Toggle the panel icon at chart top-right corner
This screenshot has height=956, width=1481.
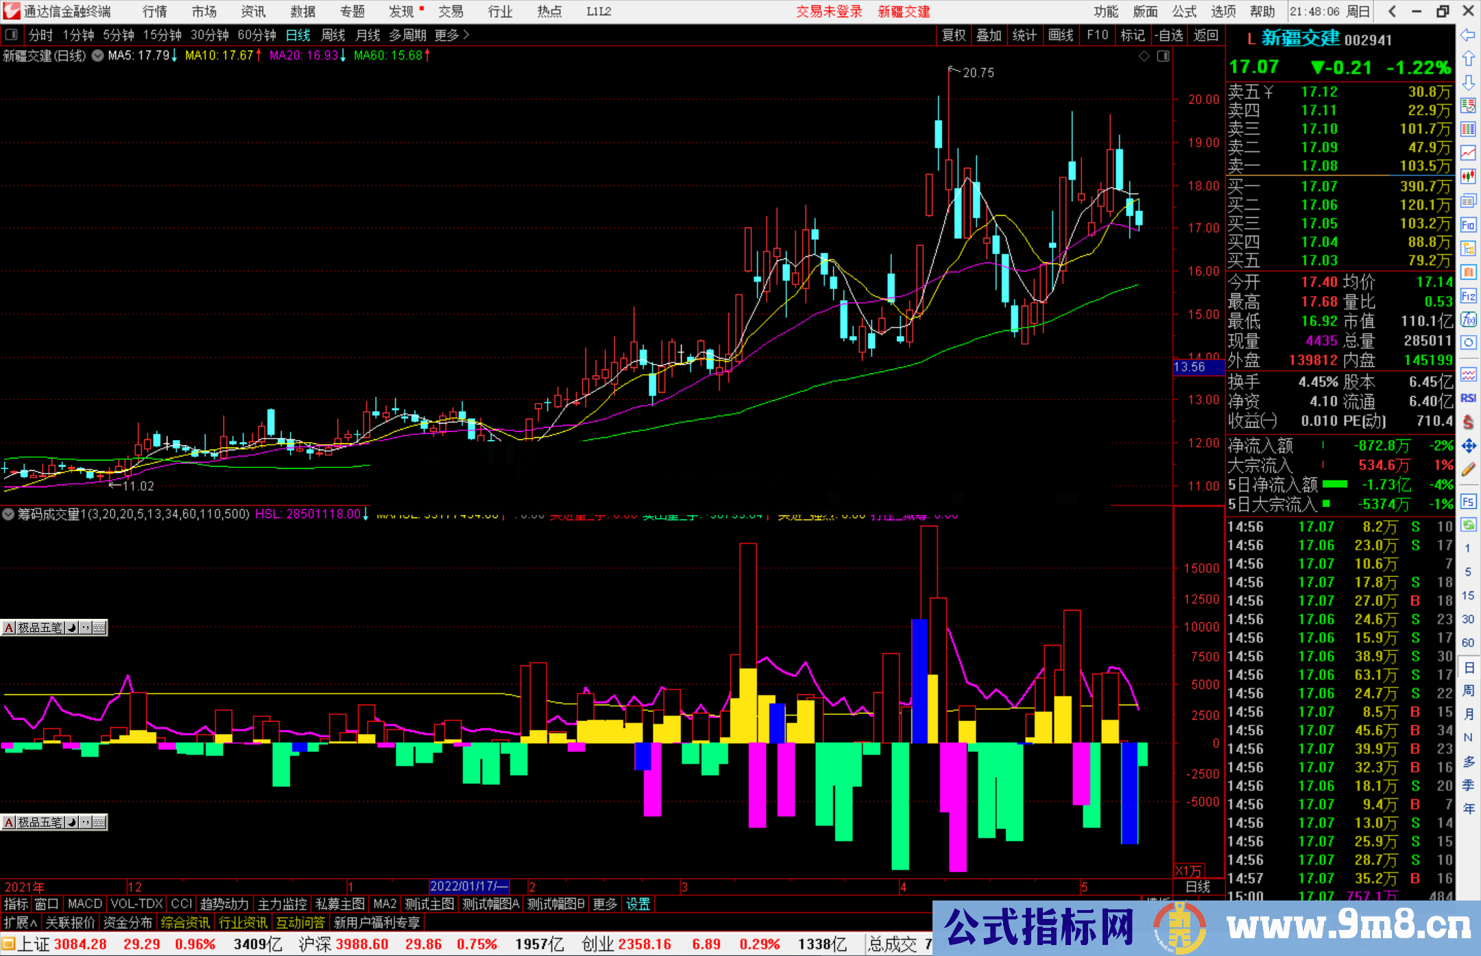click(1163, 56)
